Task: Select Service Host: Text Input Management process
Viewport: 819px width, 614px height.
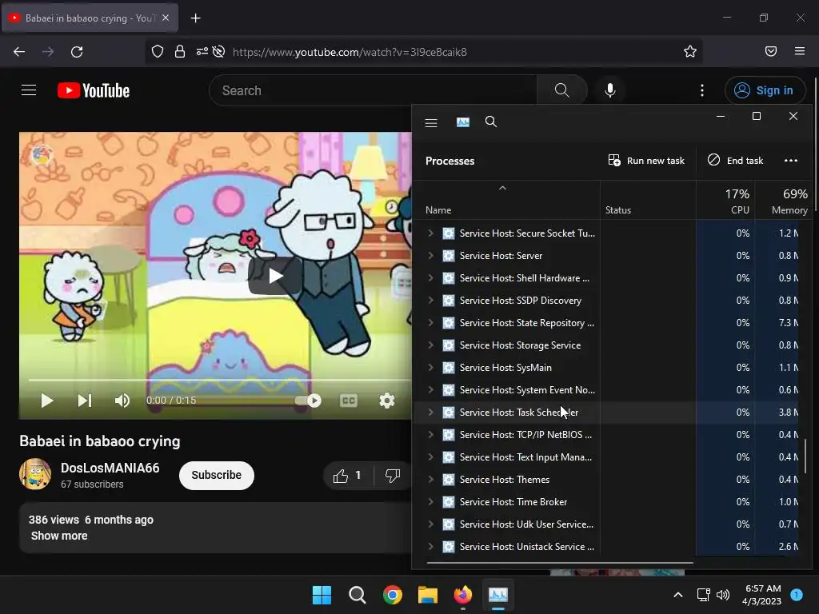Action: pyautogui.click(x=525, y=457)
